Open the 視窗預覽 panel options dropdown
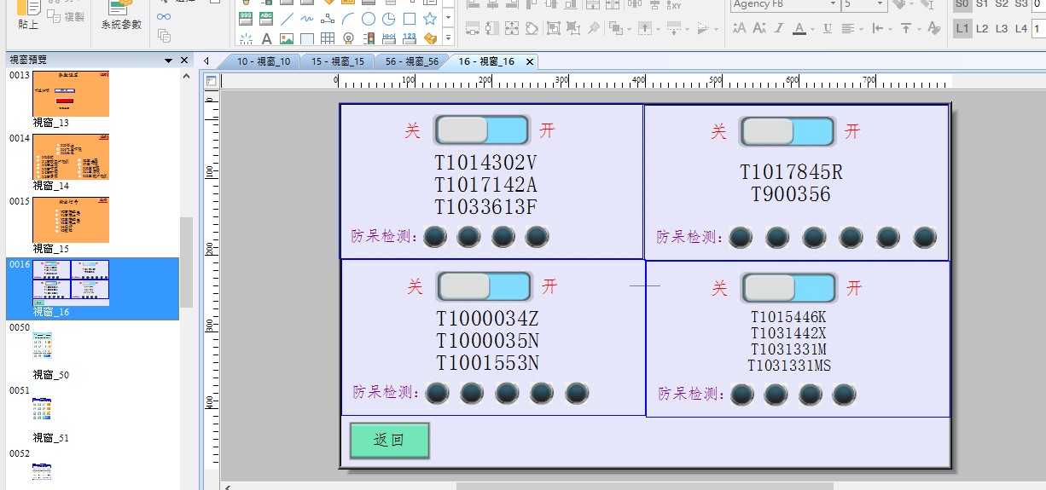1046x490 pixels. coord(169,61)
